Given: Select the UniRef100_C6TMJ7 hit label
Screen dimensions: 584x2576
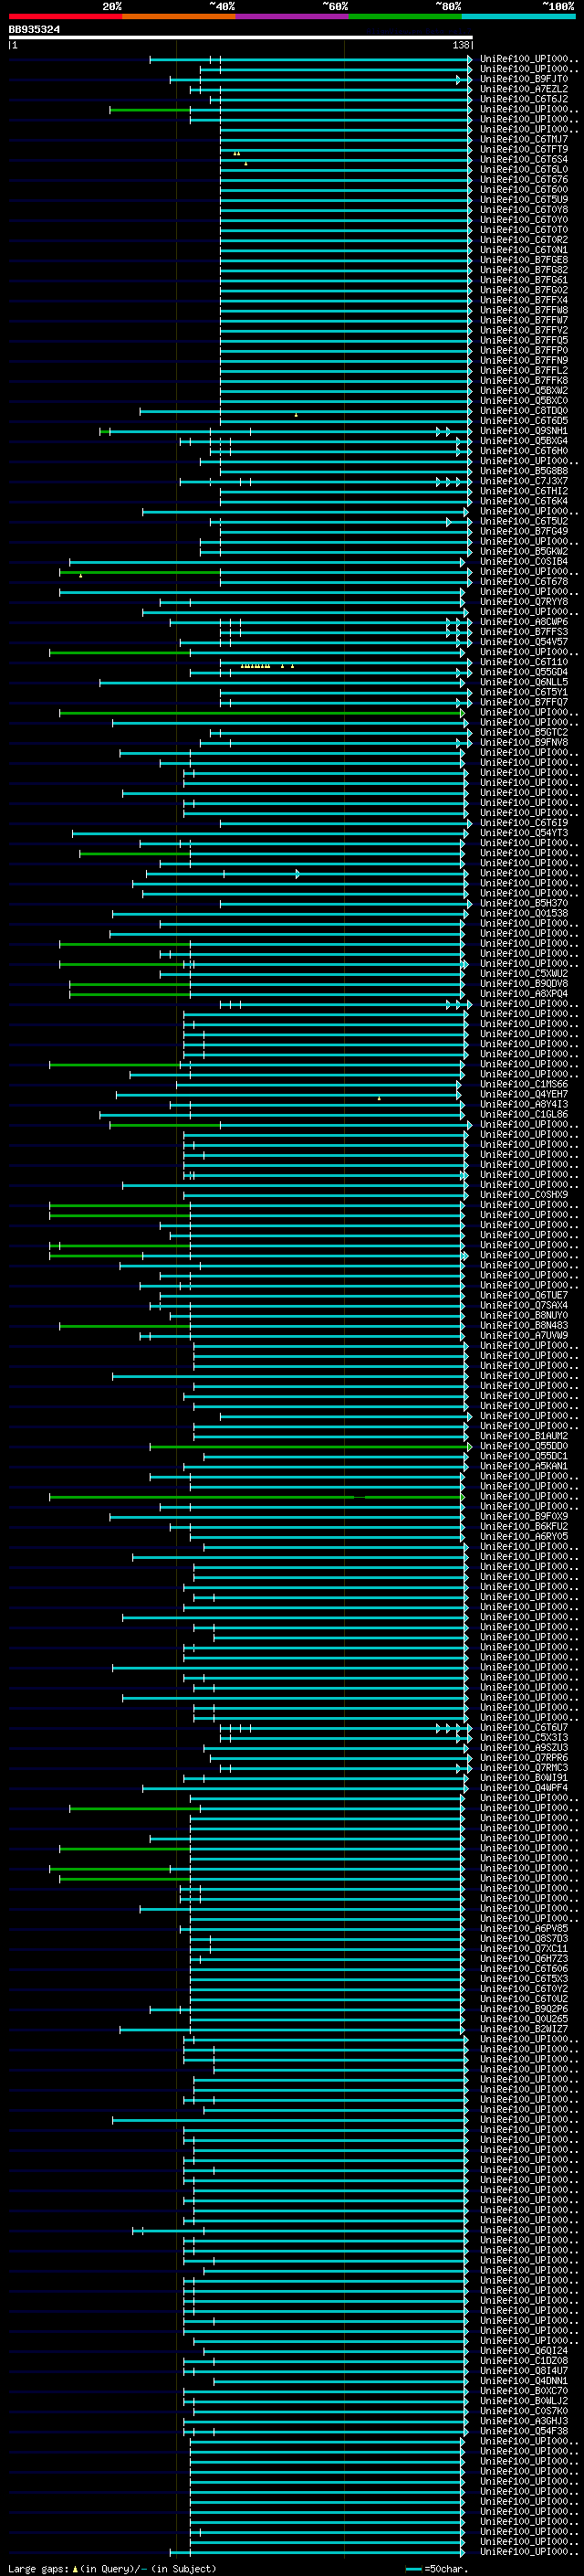Looking at the screenshot, I should 524,139.
